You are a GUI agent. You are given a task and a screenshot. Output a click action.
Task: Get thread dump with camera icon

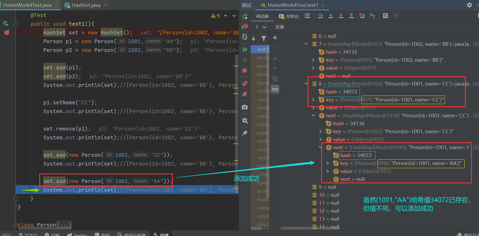point(245,107)
